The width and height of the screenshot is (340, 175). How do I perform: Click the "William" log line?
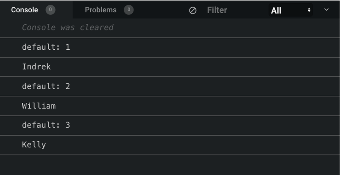pyautogui.click(x=39, y=106)
